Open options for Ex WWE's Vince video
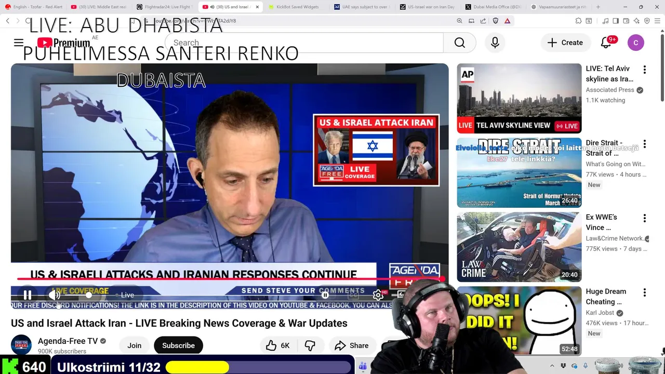 pos(645,218)
